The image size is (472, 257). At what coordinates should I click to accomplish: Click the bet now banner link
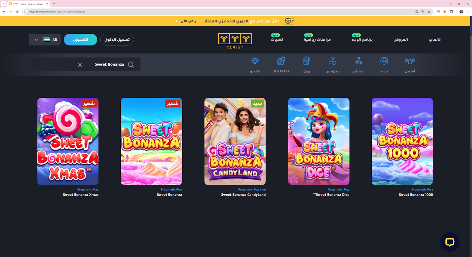186,21
